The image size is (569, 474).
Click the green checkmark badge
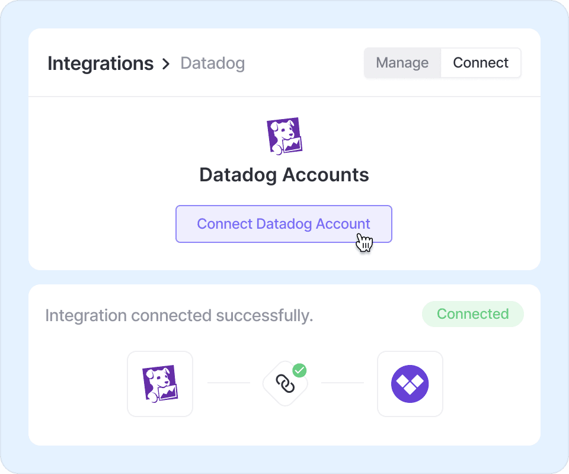click(300, 371)
